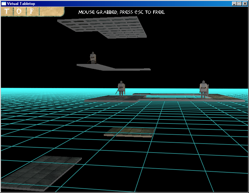Close the Virtual Tabletop window
Viewport: 249px width, 193px height.
pos(245,4)
